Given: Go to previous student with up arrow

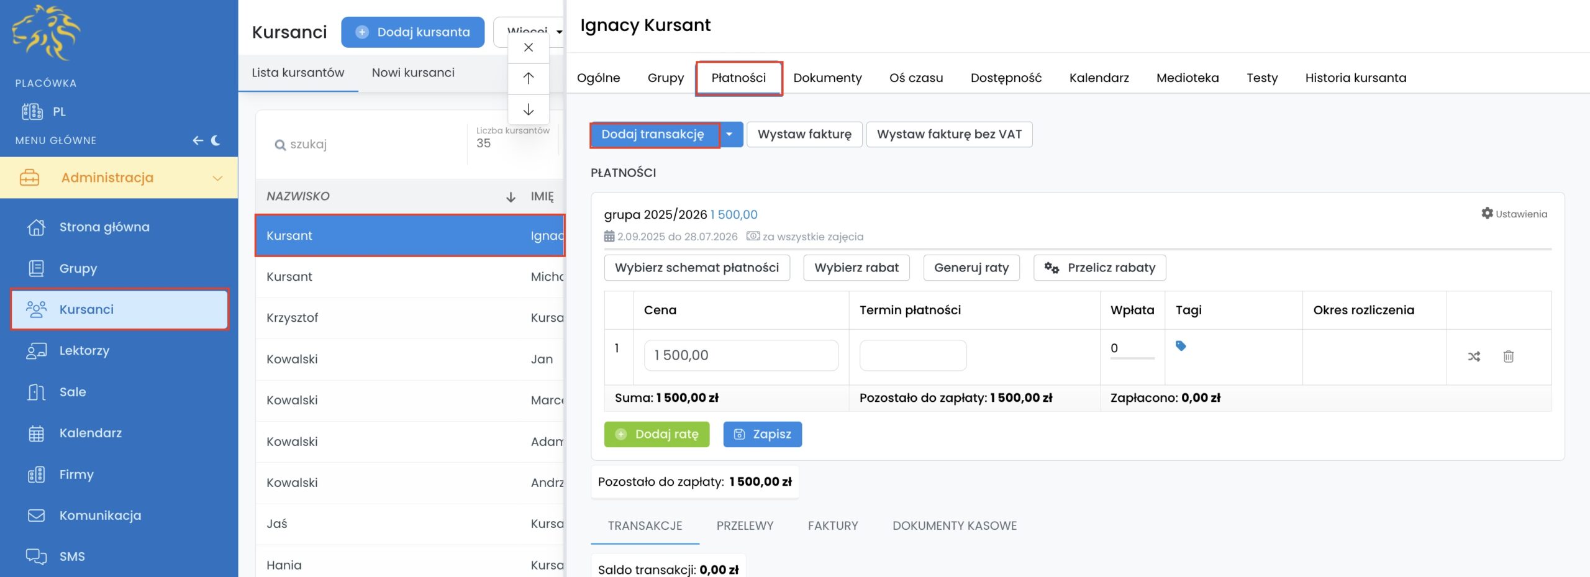Looking at the screenshot, I should [529, 78].
